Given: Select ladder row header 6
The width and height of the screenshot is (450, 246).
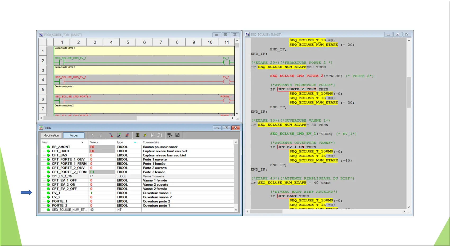Looking at the screenshot, I should (43, 99).
